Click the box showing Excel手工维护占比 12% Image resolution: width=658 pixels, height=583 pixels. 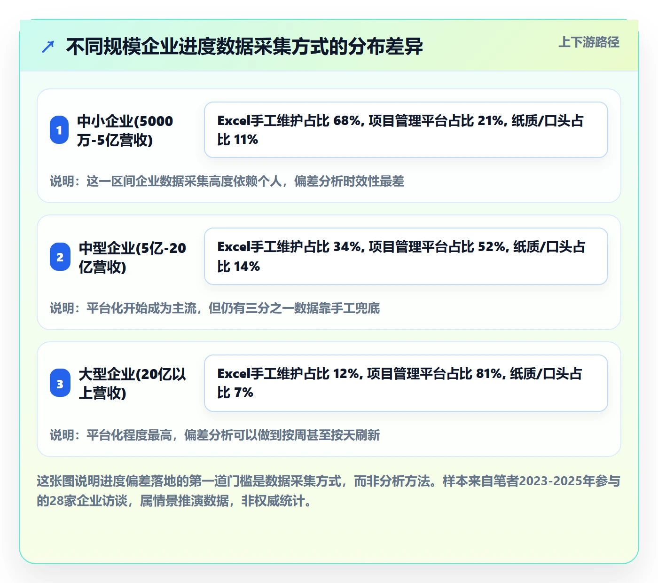click(406, 383)
